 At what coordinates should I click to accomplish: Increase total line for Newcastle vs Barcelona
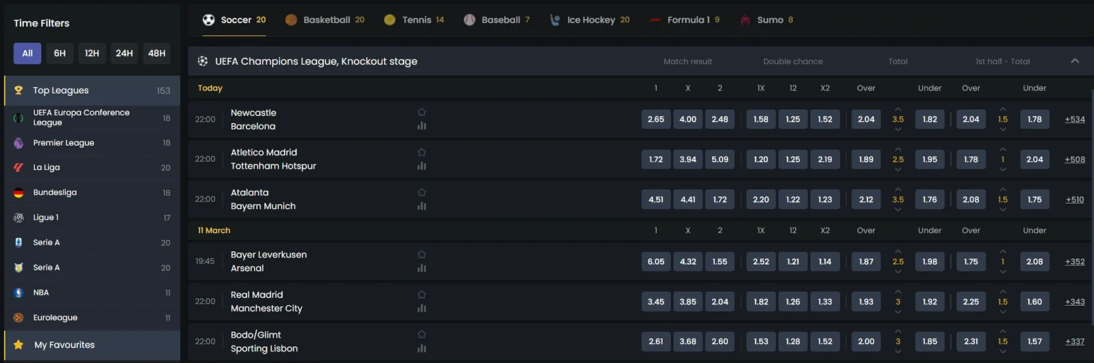coord(898,109)
